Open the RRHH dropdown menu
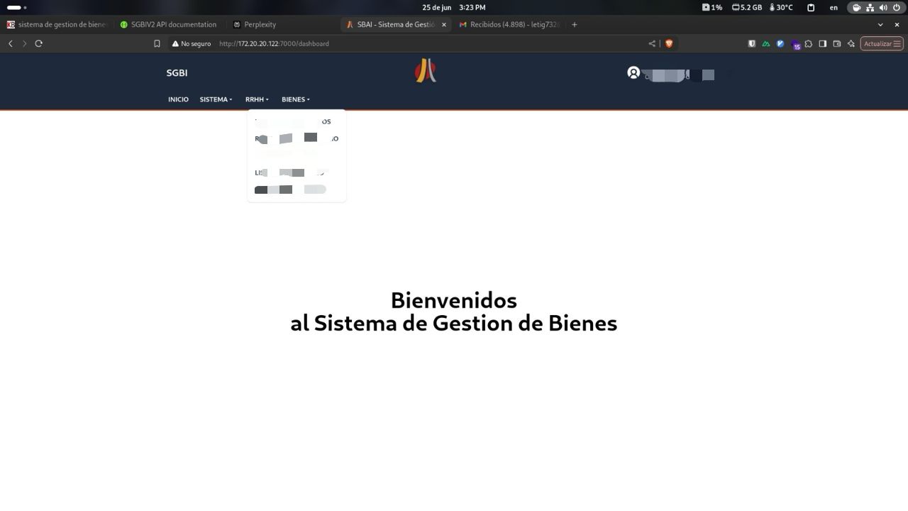Image resolution: width=908 pixels, height=511 pixels. pos(257,99)
